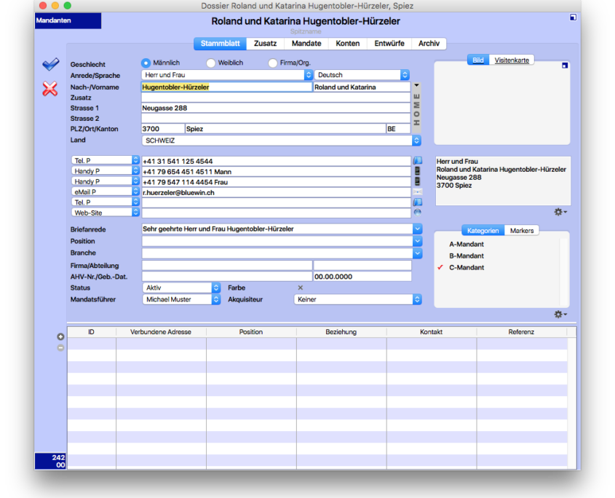
Task: Add linked address with plus icon
Action: tap(60, 336)
